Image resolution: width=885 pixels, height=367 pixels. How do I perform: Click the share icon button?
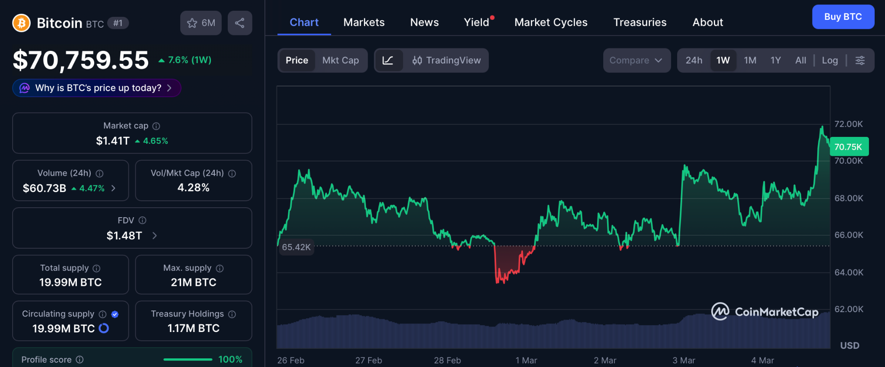pyautogui.click(x=240, y=23)
